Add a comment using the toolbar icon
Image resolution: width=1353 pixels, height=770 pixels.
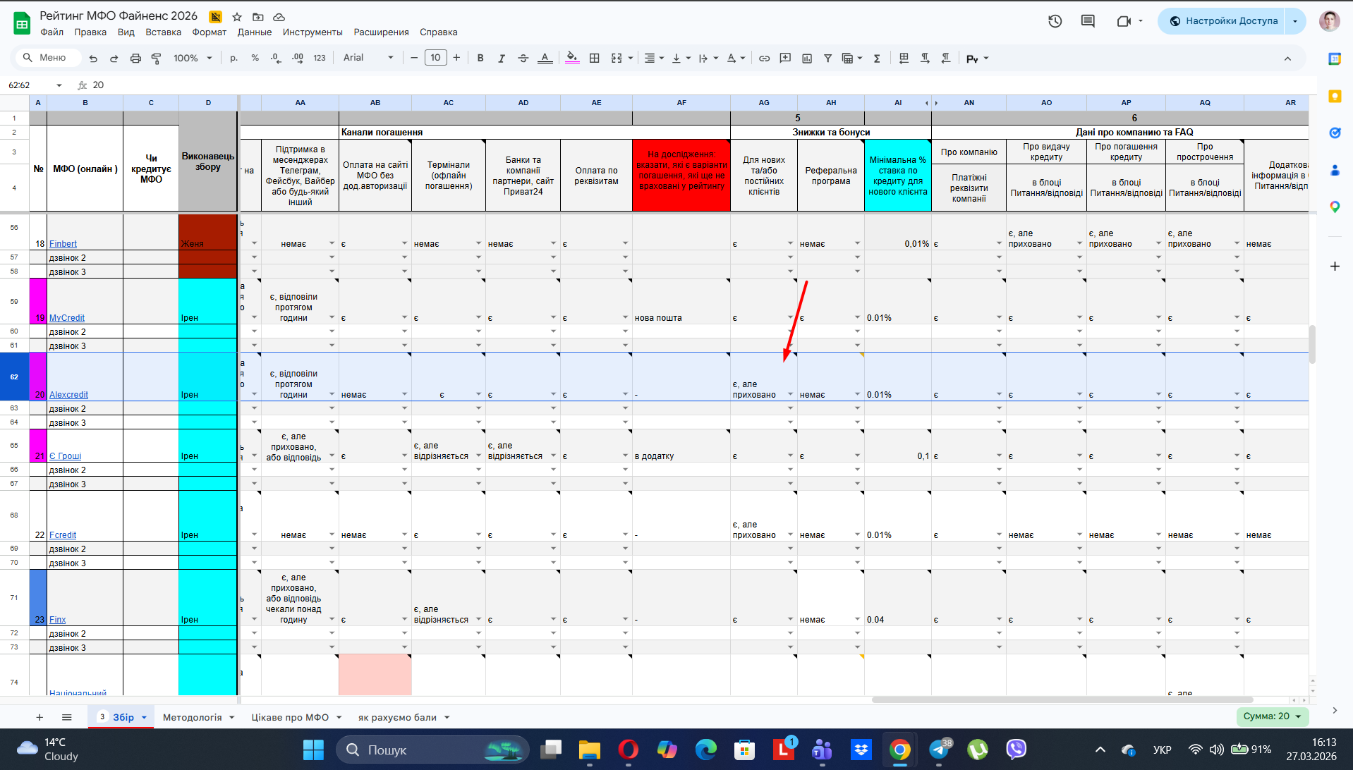click(785, 59)
